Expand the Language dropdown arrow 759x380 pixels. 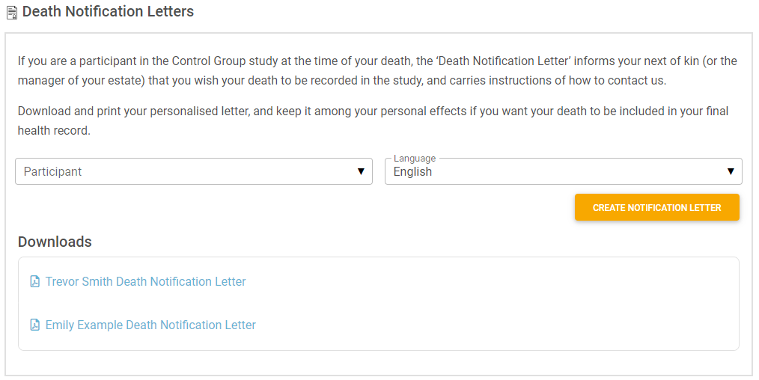coord(731,171)
